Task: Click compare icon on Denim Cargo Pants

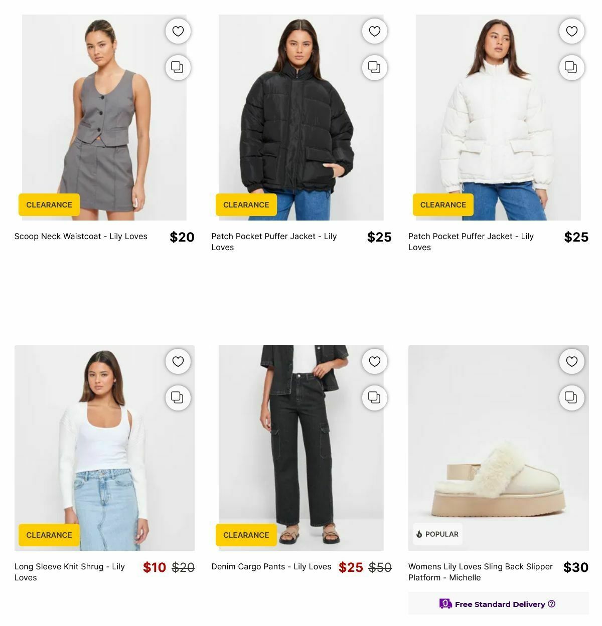Action: pyautogui.click(x=375, y=397)
